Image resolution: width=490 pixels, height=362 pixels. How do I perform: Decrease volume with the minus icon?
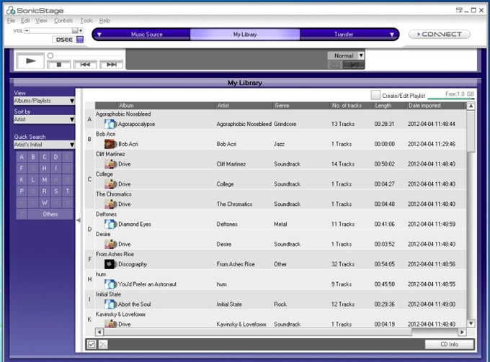(27, 30)
